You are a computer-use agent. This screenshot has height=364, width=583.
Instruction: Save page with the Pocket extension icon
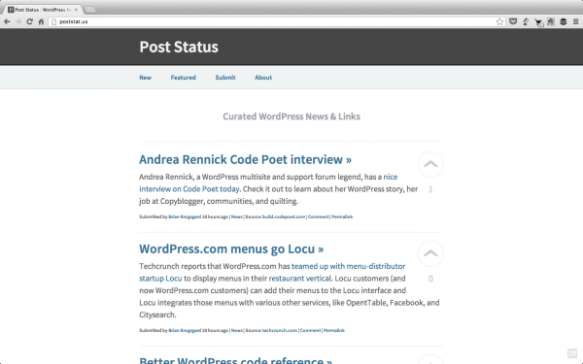pos(513,22)
